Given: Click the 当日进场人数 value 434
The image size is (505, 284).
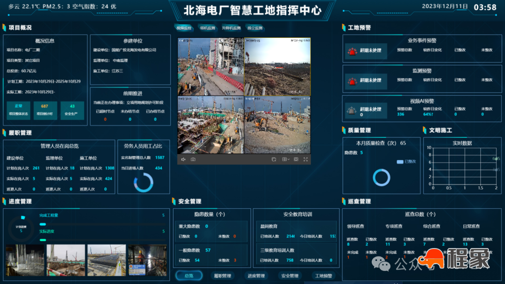Looking at the screenshot, I should pos(159,168).
